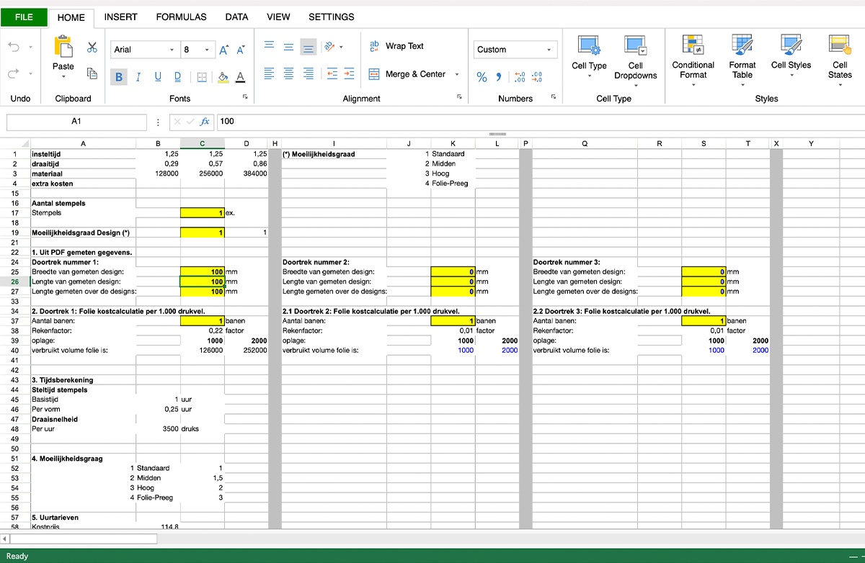Open the Conditional Format menu
Screen dimensions: 865x563
693,60
